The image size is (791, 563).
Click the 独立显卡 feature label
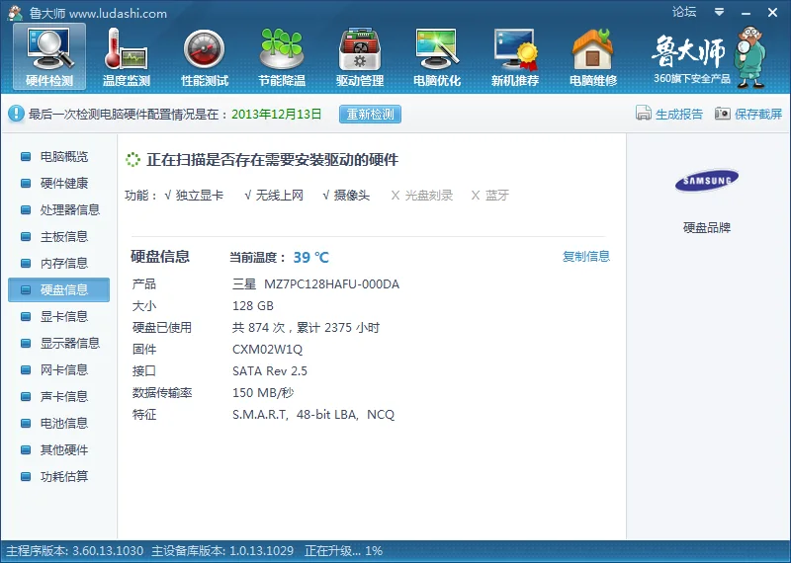200,195
